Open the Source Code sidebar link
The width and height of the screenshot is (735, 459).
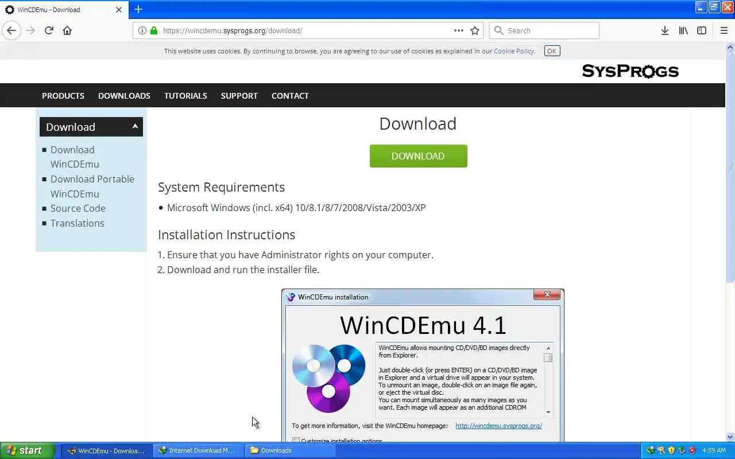tap(78, 208)
